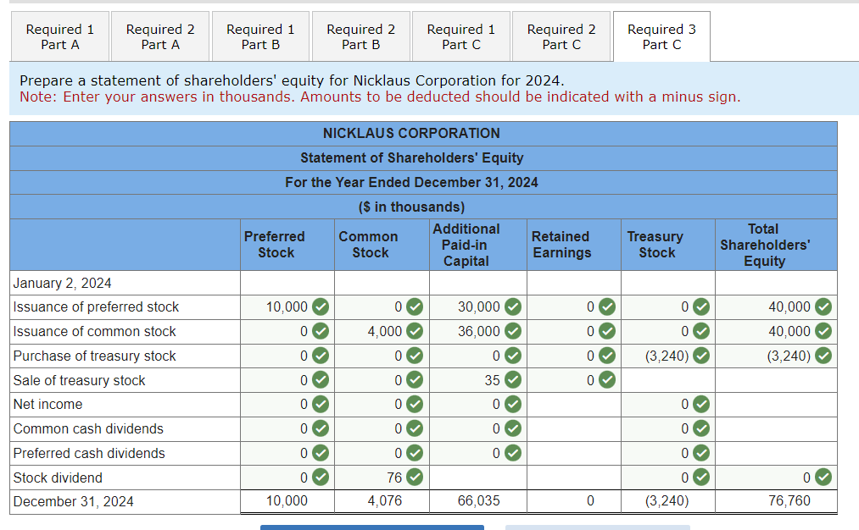Click 36,000 additional paid-in capital cell
The width and height of the screenshot is (859, 530).
tap(478, 331)
